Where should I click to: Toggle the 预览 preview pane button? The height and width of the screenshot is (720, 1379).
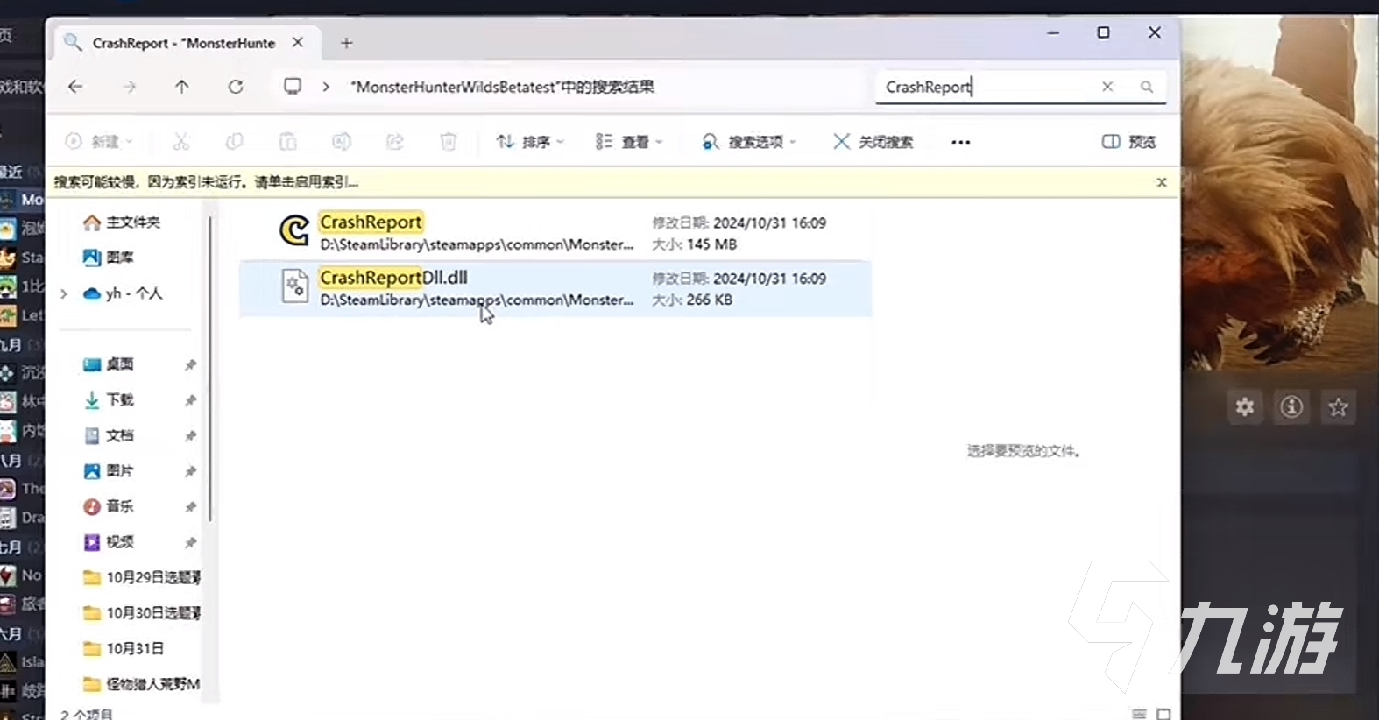1128,141
